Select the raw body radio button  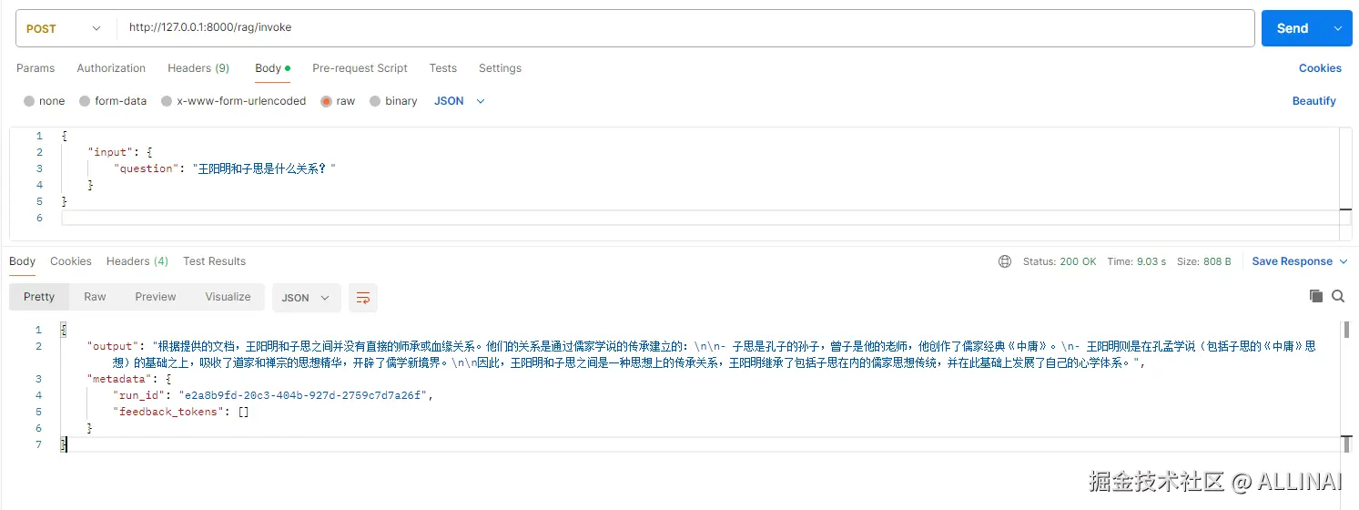326,101
